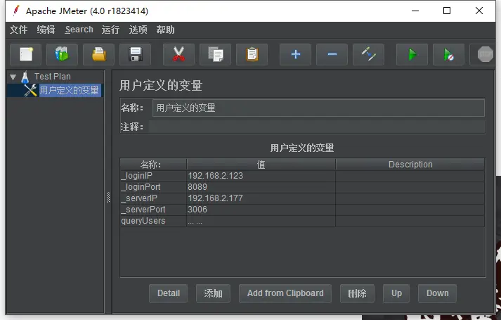Click the value 192.168.2.123
501x320 pixels.
point(215,176)
